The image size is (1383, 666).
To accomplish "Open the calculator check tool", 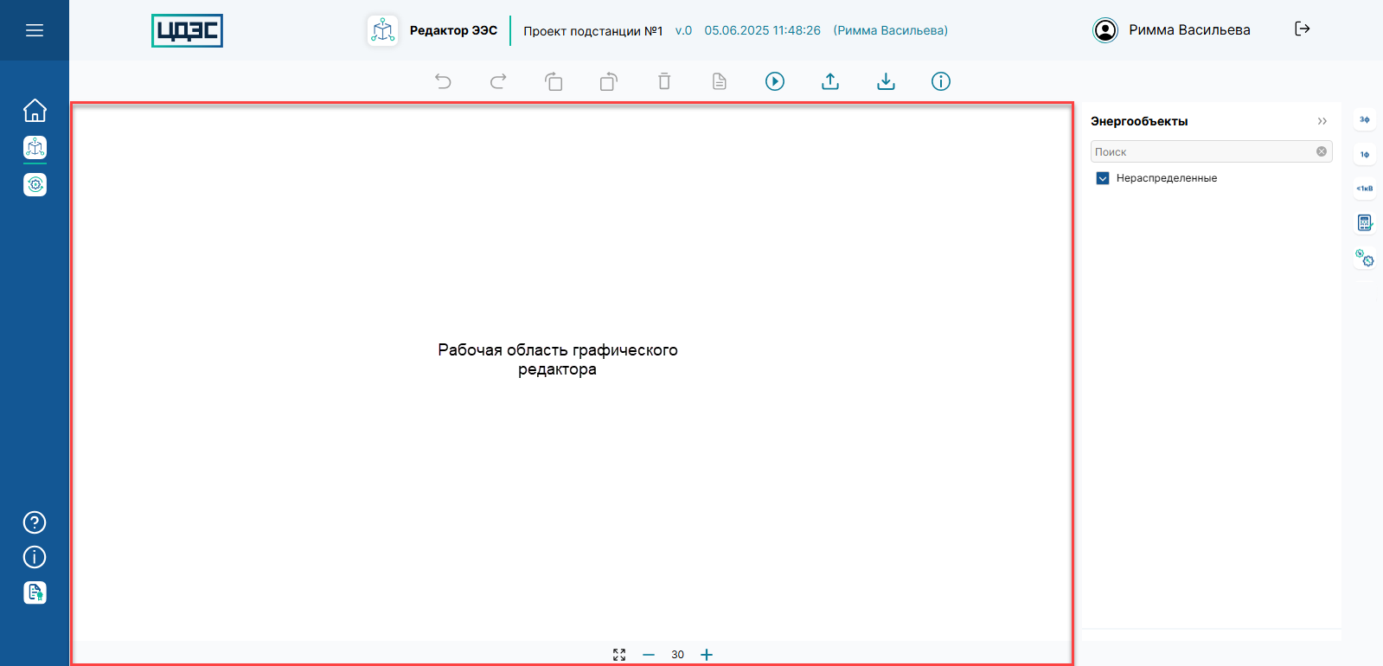I will pyautogui.click(x=1364, y=223).
